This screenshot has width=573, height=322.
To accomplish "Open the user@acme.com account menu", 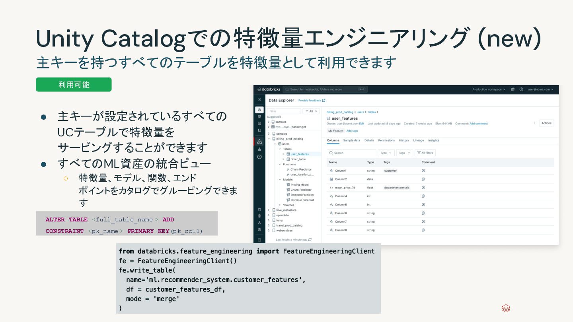I will 540,89.
